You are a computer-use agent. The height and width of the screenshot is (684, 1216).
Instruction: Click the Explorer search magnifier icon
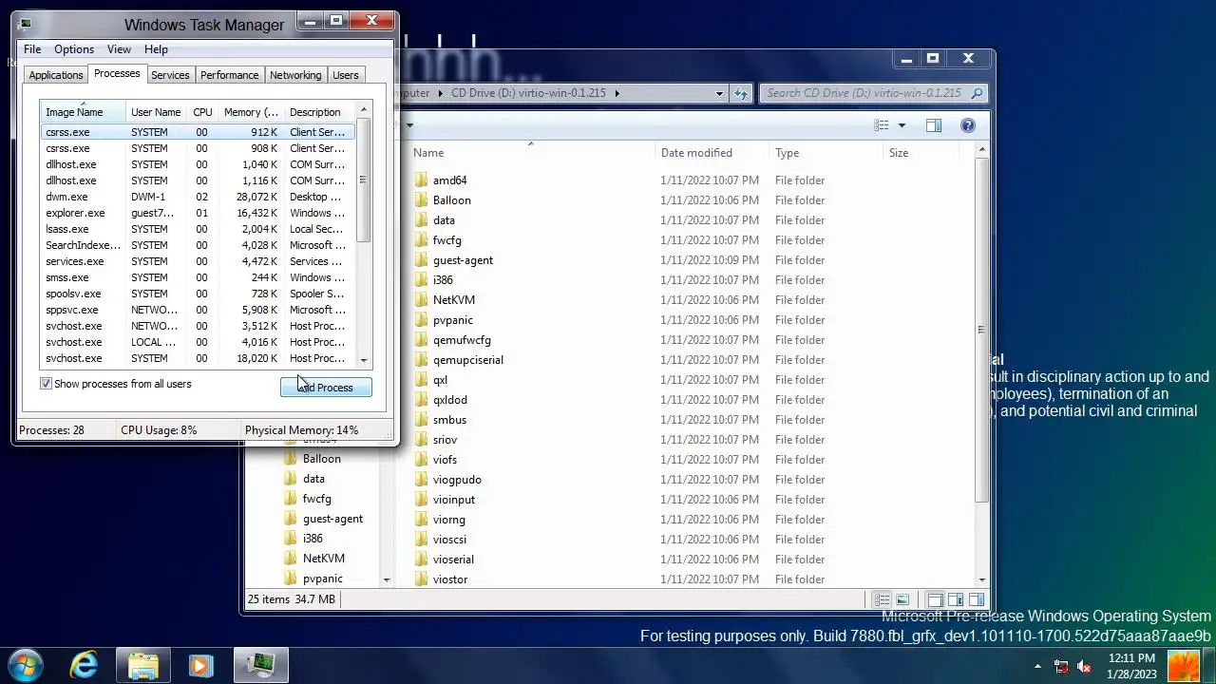(x=977, y=93)
